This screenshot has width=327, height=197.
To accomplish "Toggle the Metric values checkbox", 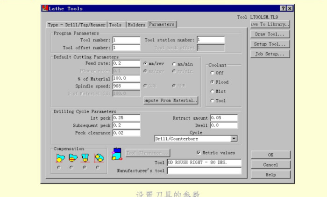I will pyautogui.click(x=199, y=153).
